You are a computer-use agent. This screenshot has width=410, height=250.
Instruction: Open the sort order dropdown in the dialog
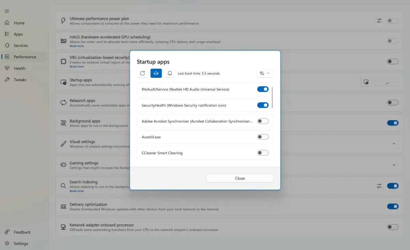(x=265, y=73)
